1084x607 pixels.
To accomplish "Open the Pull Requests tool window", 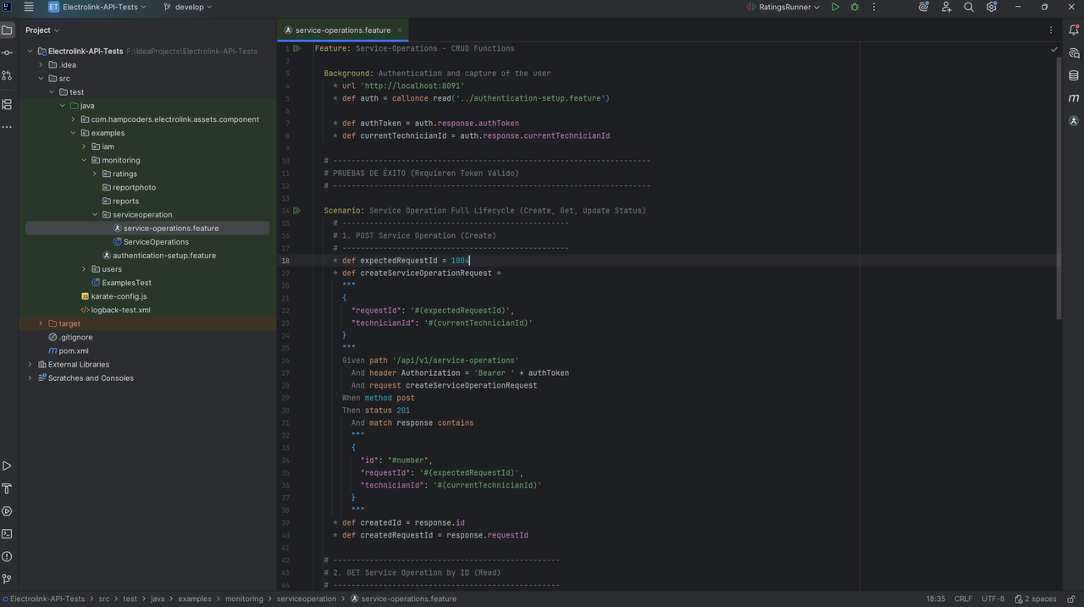I will click(7, 75).
